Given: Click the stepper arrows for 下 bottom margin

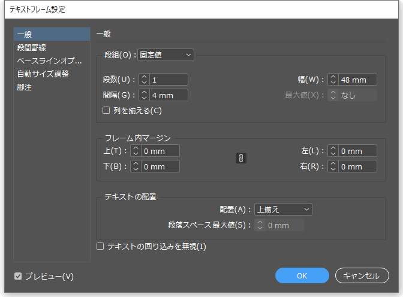Looking at the screenshot, I should point(136,166).
